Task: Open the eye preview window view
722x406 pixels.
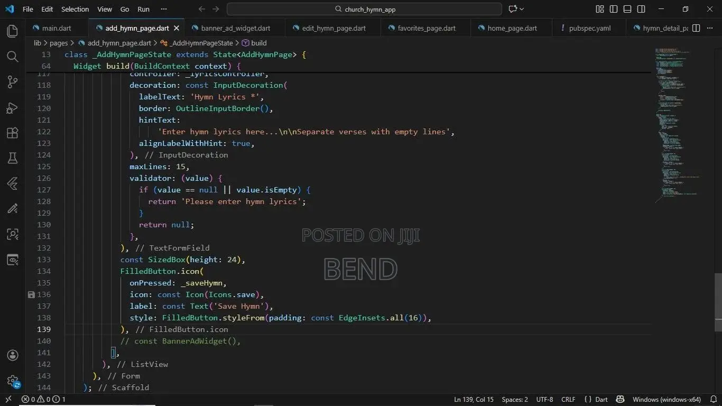Action: click(x=13, y=260)
